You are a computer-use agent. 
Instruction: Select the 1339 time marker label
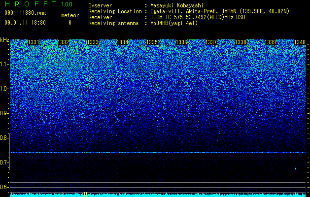tap(270, 42)
